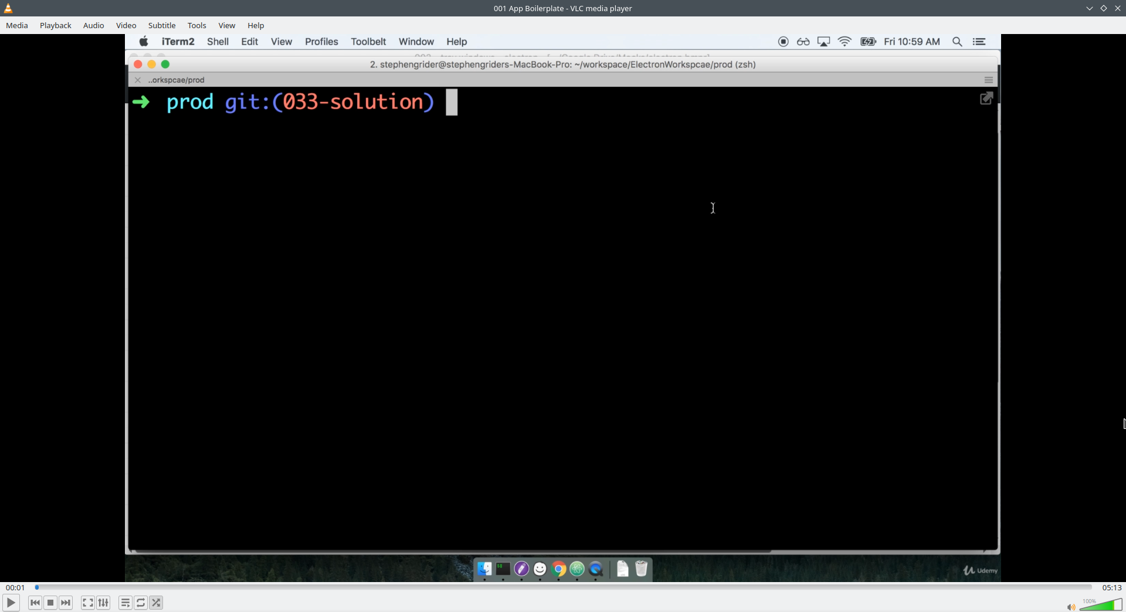Click Shell menu in the video
Viewport: 1126px width, 612px height.
tap(218, 42)
